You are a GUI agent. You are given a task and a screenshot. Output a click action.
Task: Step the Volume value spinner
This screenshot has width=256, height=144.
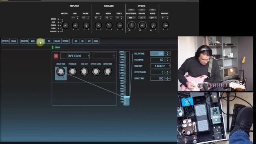pos(88,18)
